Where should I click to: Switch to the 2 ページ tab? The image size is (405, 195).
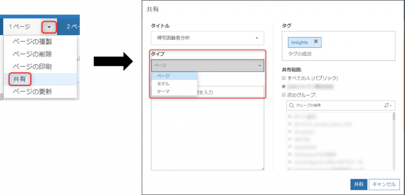coord(73,26)
